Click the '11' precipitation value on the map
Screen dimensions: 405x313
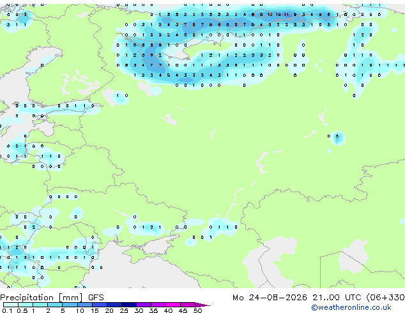[286, 15]
